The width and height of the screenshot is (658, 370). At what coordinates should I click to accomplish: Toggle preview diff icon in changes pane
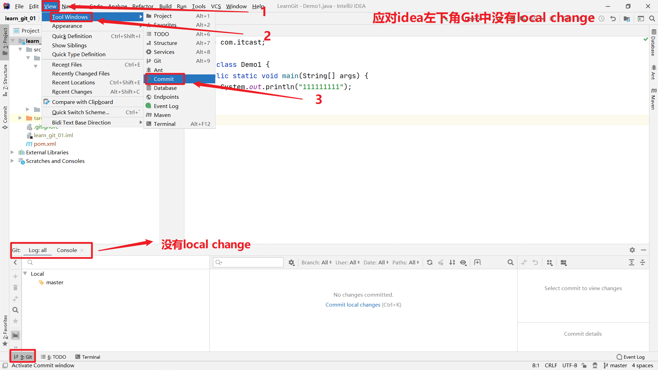pyautogui.click(x=564, y=262)
